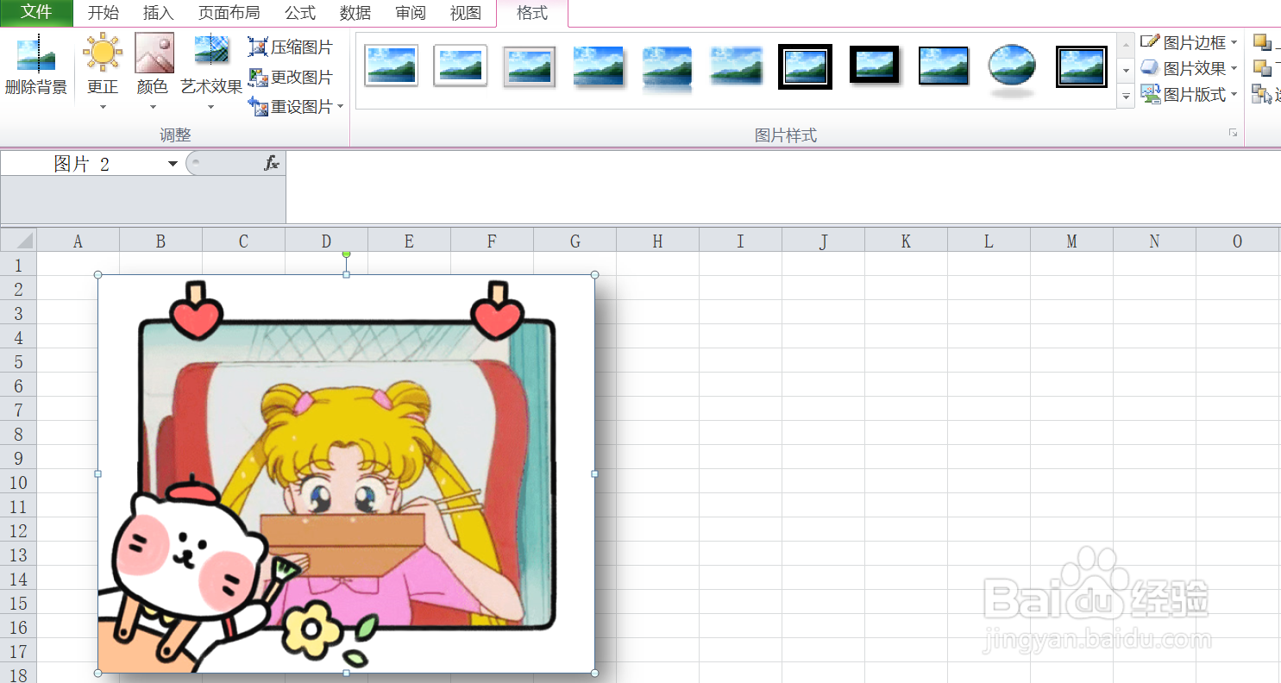This screenshot has height=683, width=1281.
Task: Click the inserted Sailor Moon picture
Action: (346, 473)
